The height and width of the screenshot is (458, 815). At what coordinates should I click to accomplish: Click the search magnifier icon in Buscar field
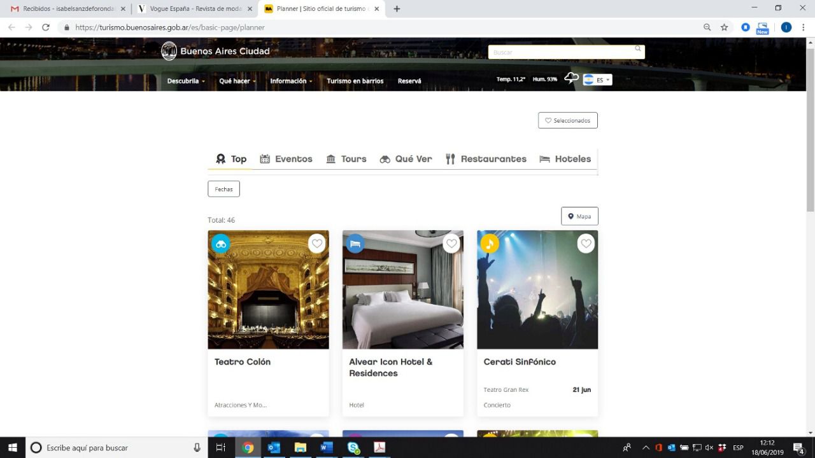point(637,49)
